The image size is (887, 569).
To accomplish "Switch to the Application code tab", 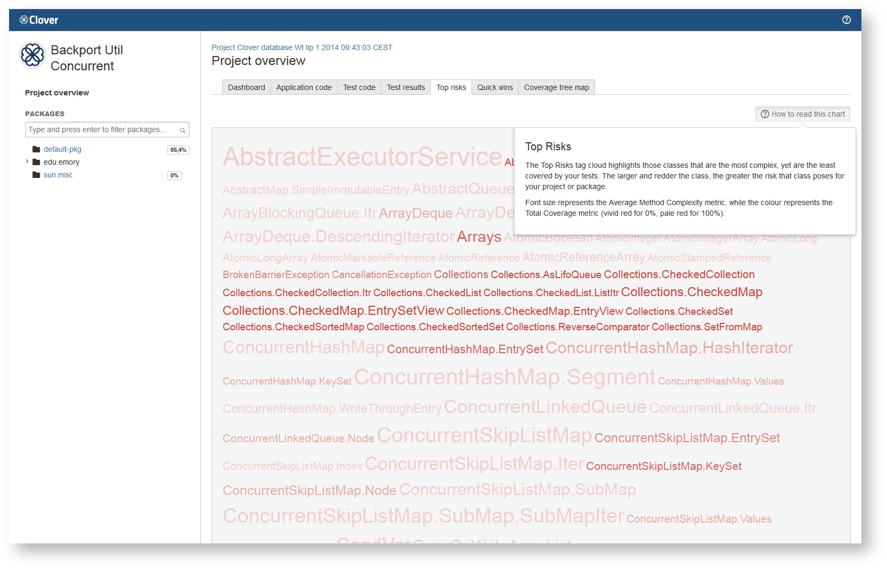I will tap(304, 87).
